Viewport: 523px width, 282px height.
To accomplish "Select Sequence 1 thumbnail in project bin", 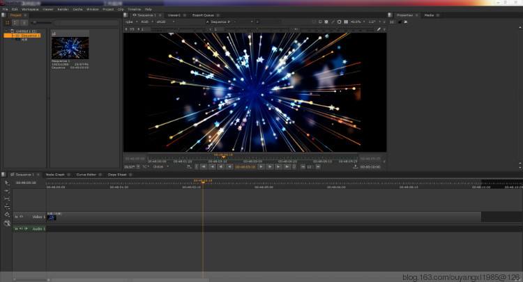I will pos(70,47).
